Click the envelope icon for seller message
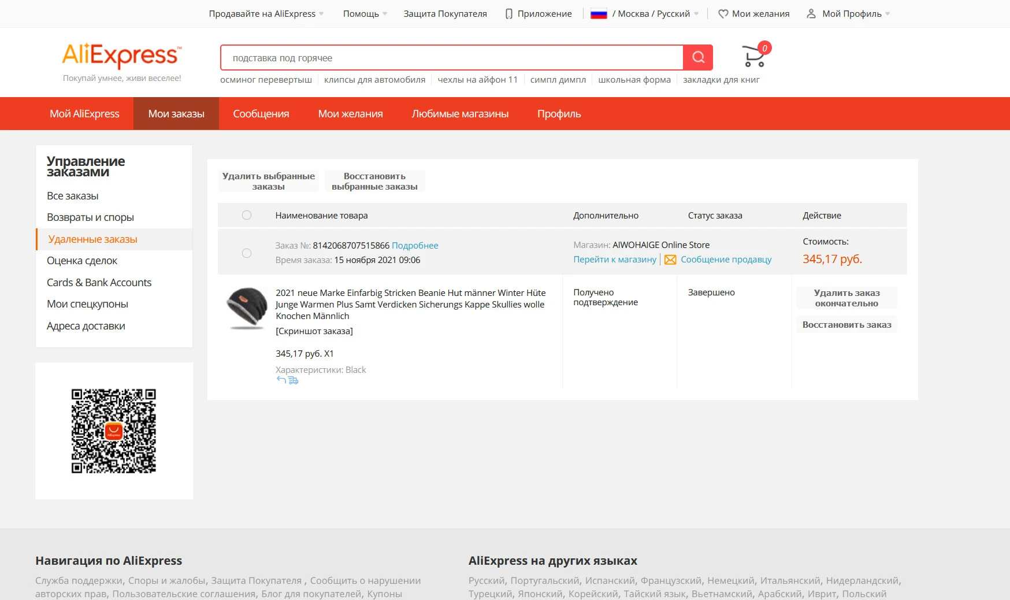The height and width of the screenshot is (600, 1010). (x=670, y=260)
